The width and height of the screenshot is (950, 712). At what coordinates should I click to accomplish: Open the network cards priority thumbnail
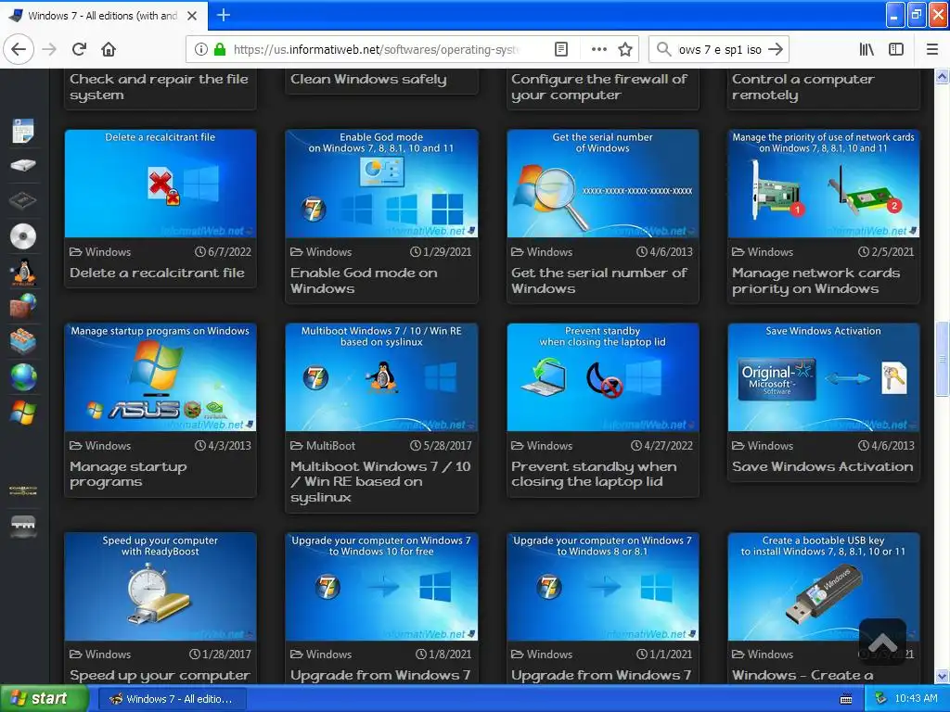(x=824, y=184)
